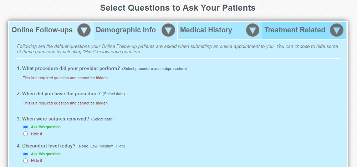
Task: Expand Treatment Related via its arrow icon
Action: [337, 30]
